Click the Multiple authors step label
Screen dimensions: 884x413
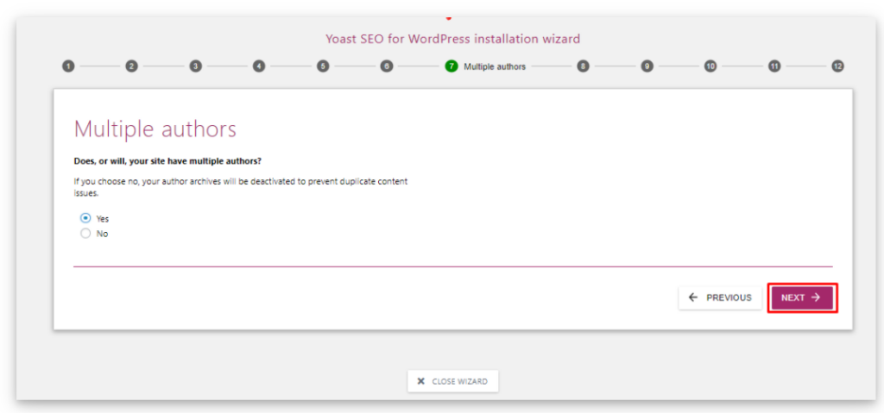[495, 66]
